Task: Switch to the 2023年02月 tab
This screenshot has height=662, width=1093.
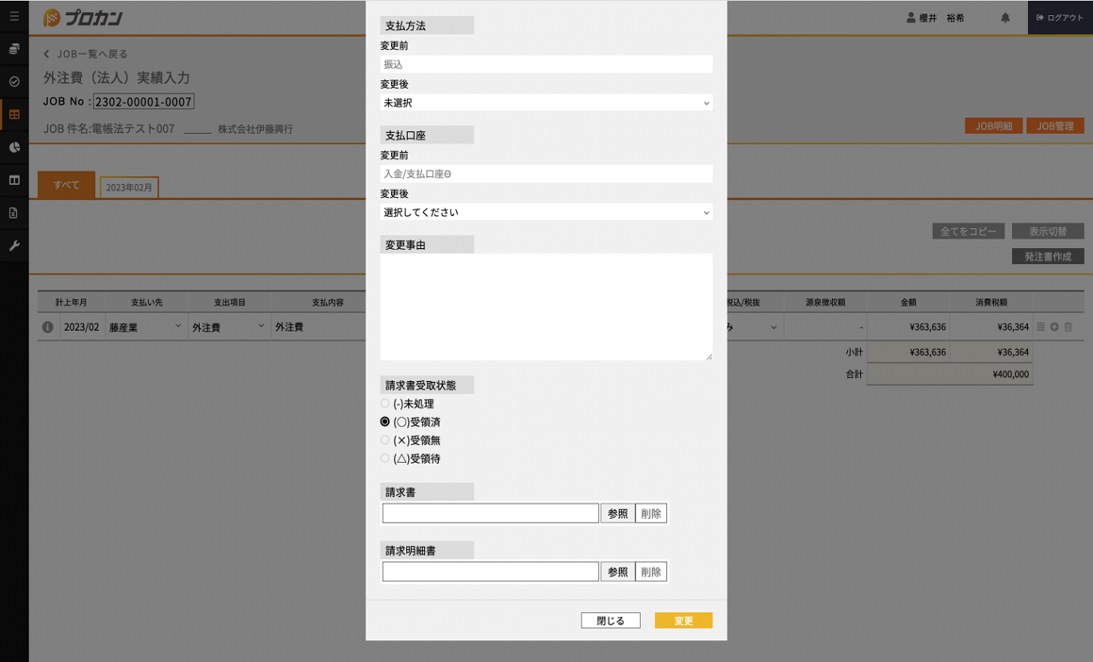Action: click(x=129, y=187)
